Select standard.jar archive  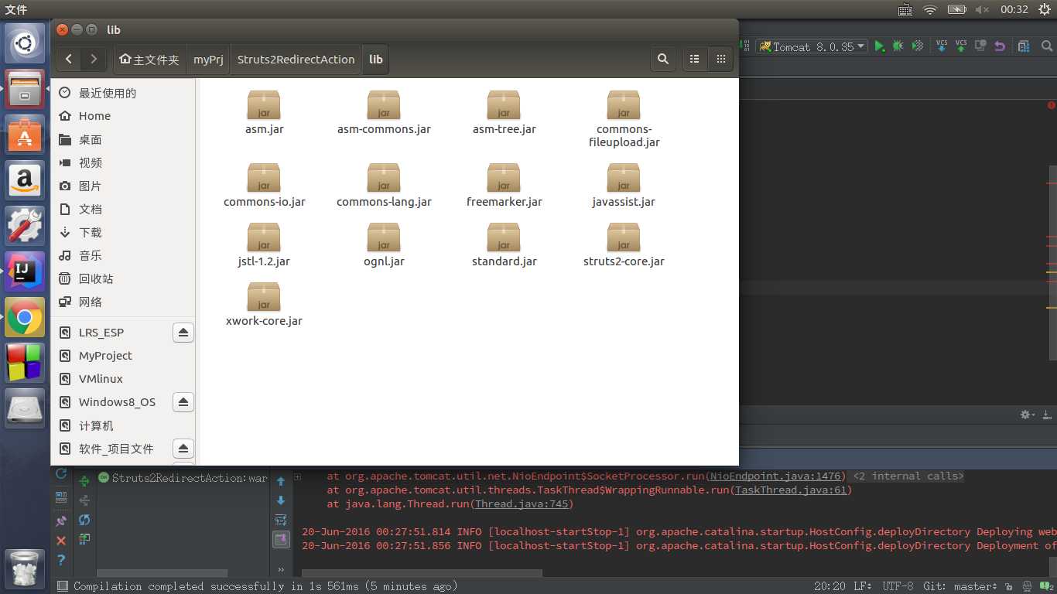pos(504,245)
